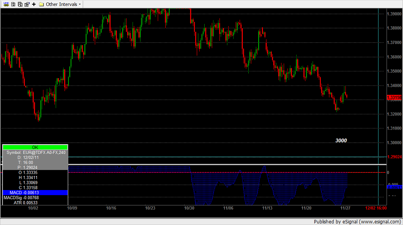Click the 1.32000 price axis label
This screenshot has height=225, width=403.
pos(394,114)
